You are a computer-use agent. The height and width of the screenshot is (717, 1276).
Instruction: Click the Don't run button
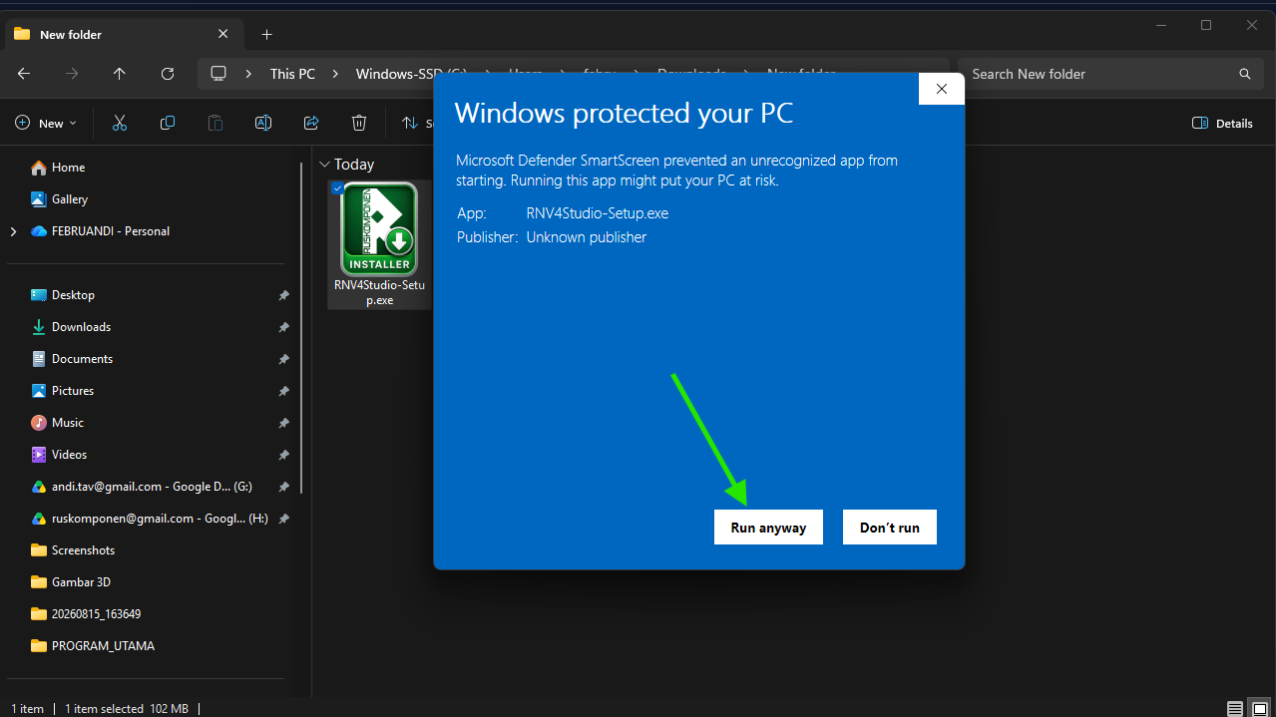890,528
